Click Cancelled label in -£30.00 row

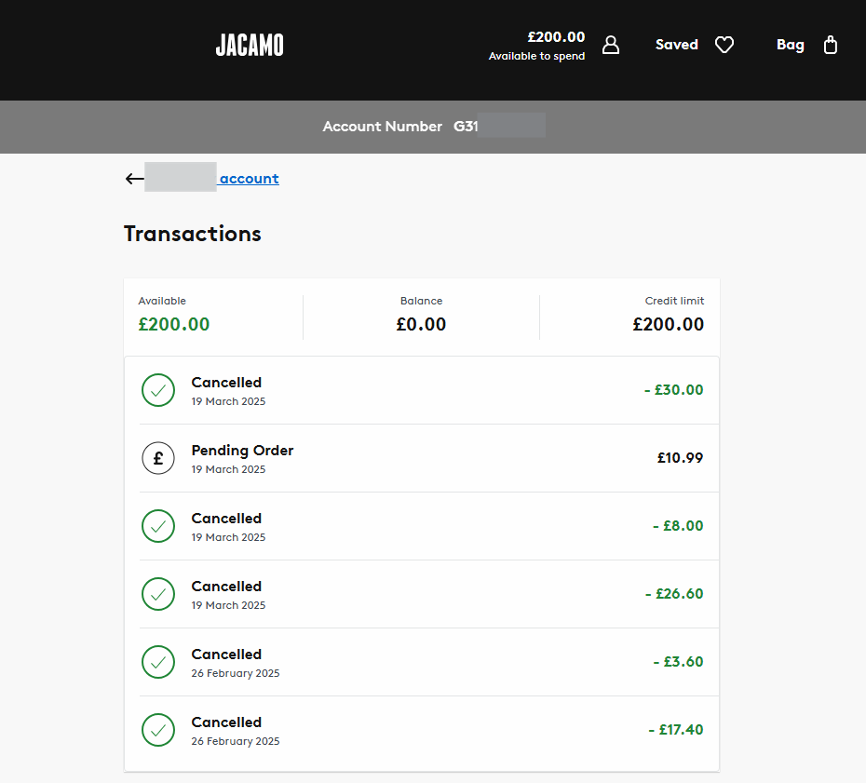[x=226, y=383]
